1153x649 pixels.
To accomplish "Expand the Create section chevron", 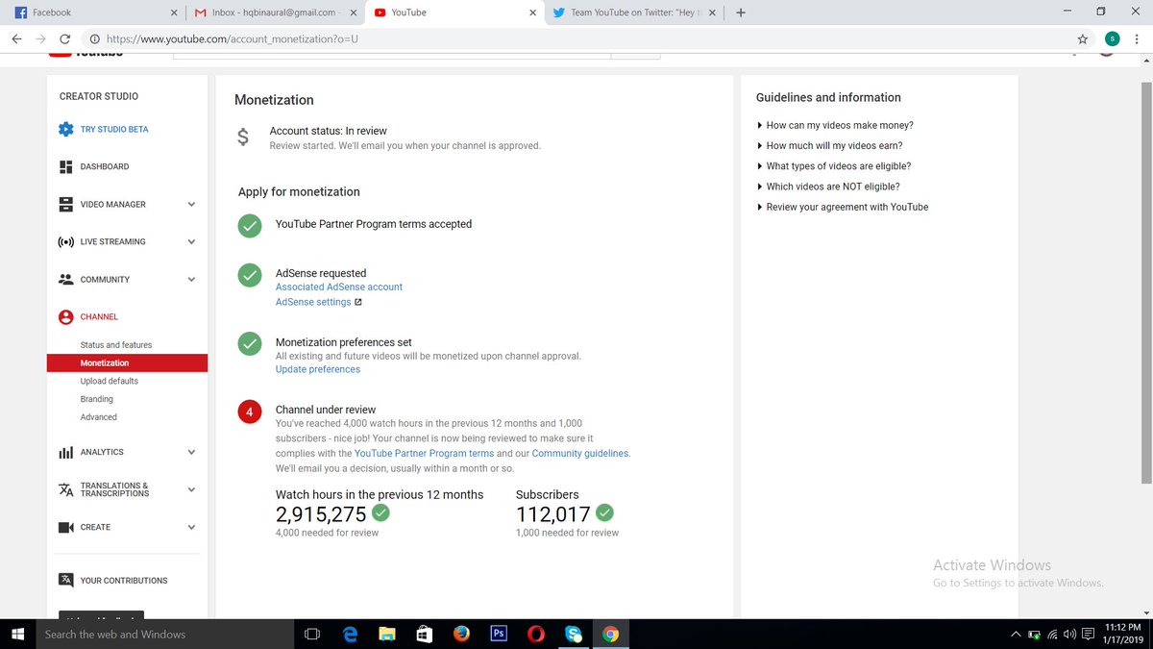I will 191,527.
